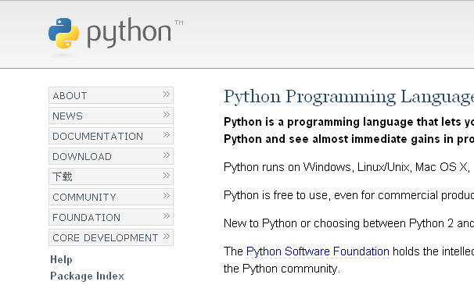
Task: Follow the Python Software Foundation link
Action: (x=318, y=251)
